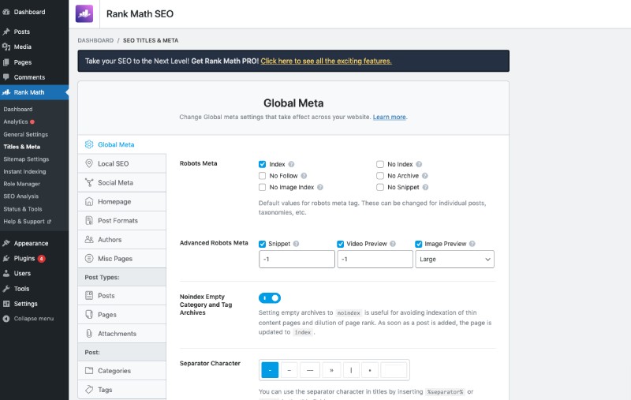Click the help icon beside Image Preview

pyautogui.click(x=472, y=244)
